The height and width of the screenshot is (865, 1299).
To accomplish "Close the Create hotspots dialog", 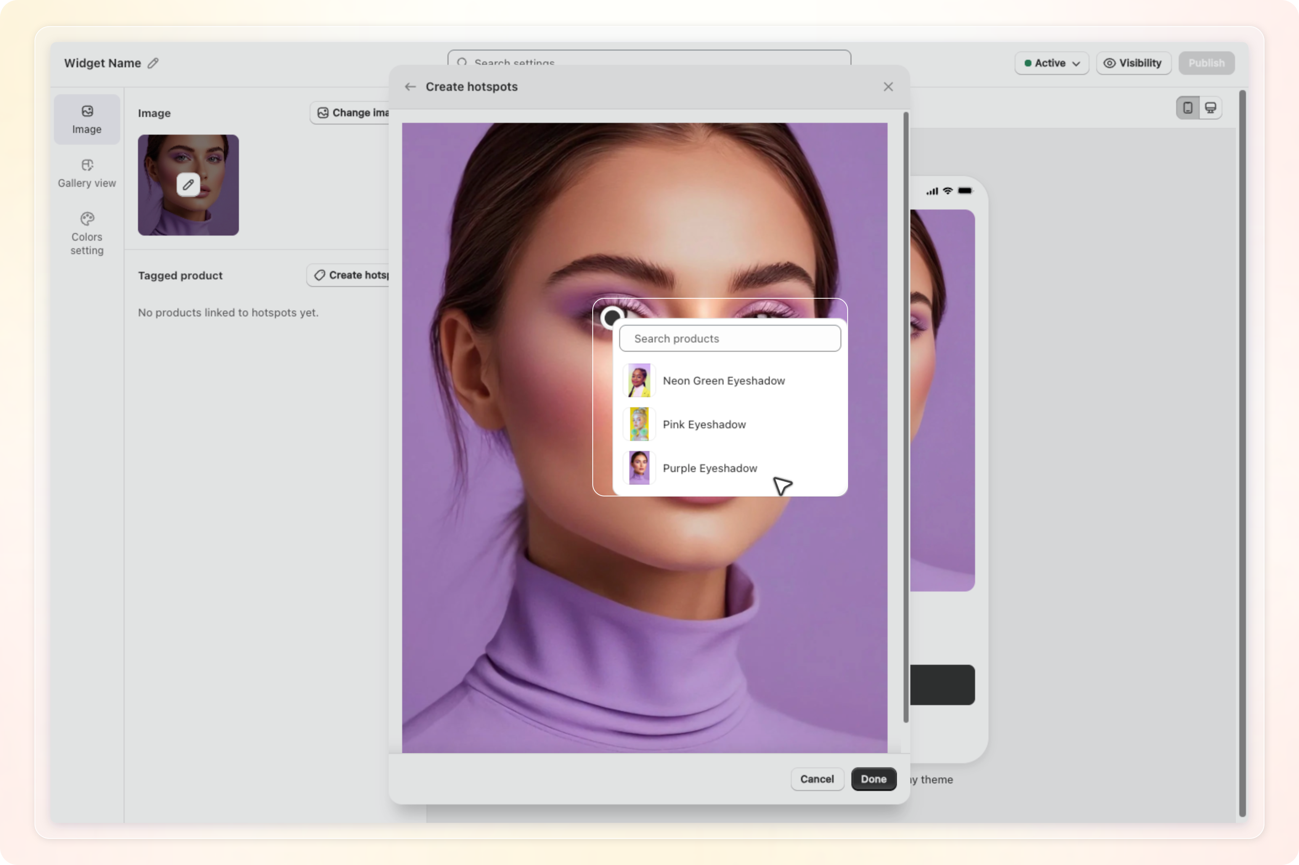I will tap(888, 87).
